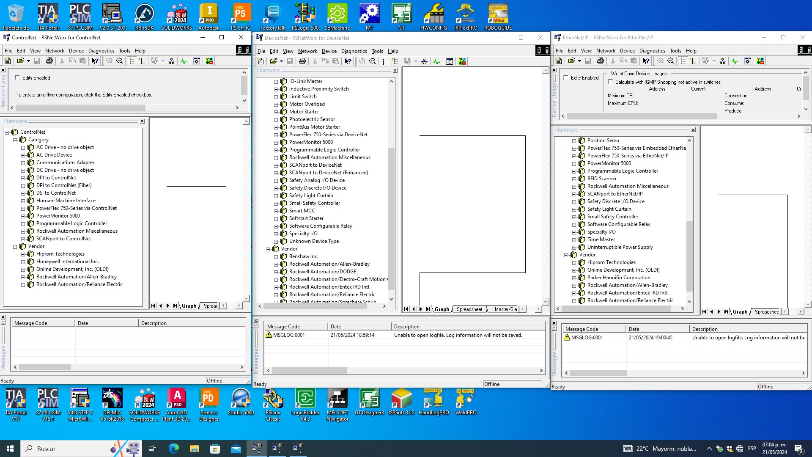Open Device menu in EtherNet/IP window
812x457 pixels.
[627, 50]
